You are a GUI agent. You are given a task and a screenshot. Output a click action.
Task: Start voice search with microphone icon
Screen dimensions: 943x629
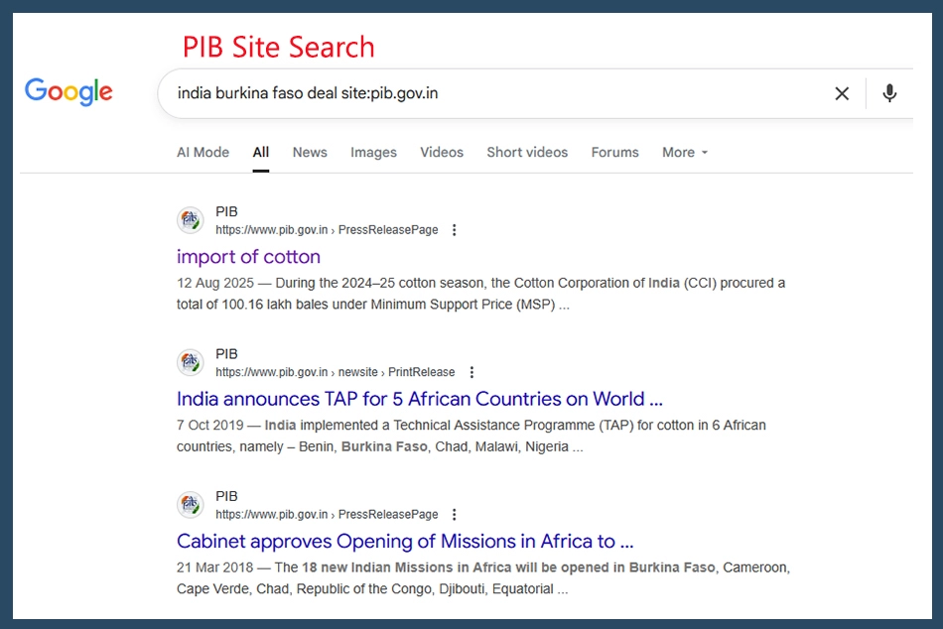tap(889, 93)
